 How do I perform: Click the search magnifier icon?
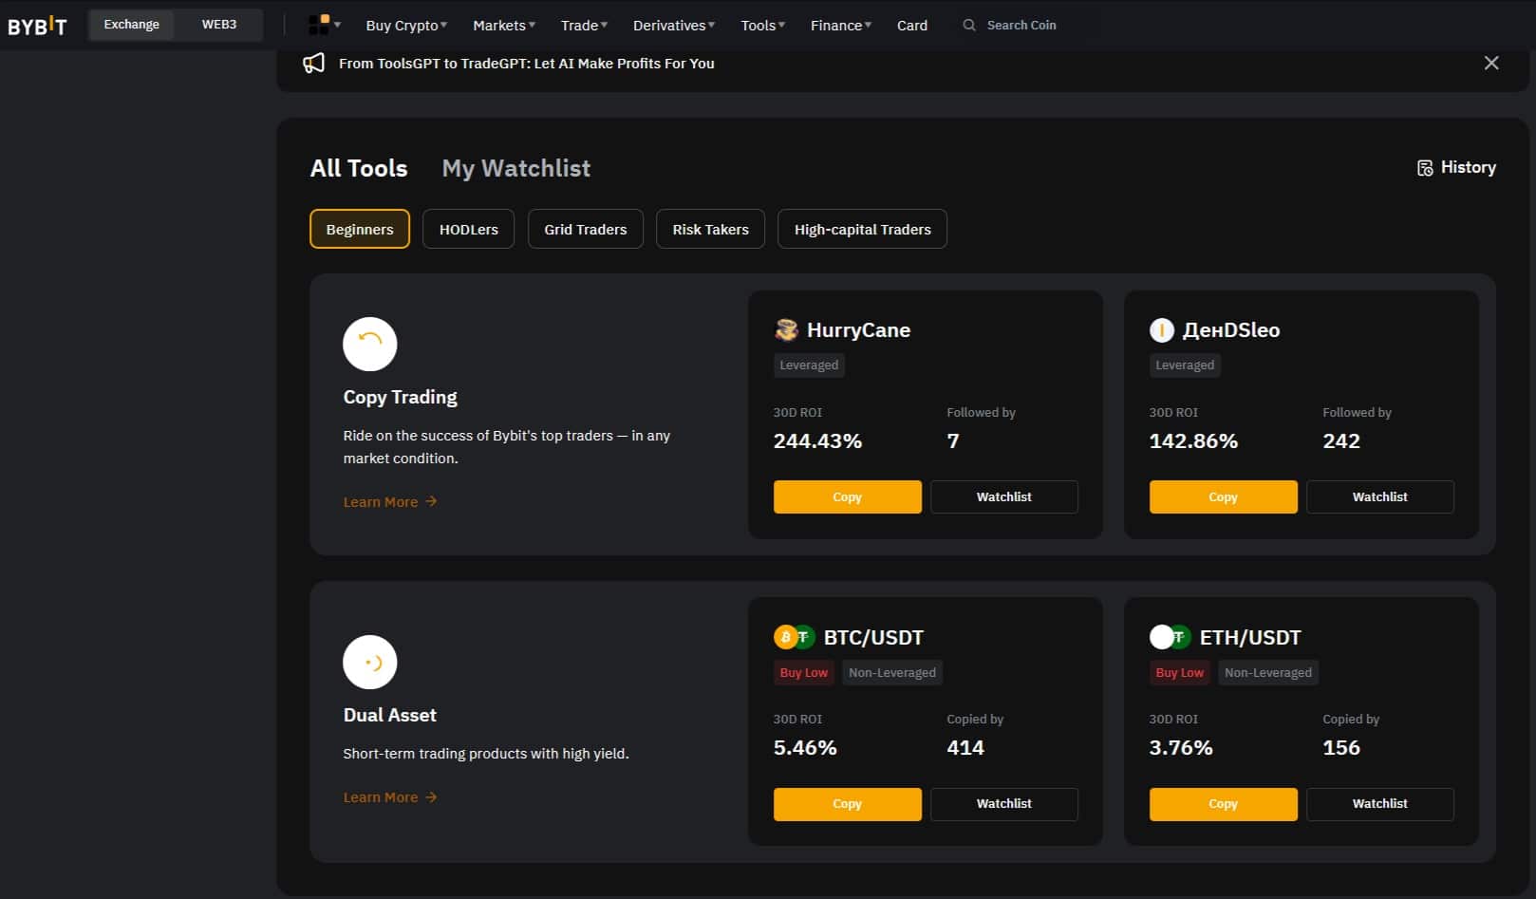(x=969, y=25)
